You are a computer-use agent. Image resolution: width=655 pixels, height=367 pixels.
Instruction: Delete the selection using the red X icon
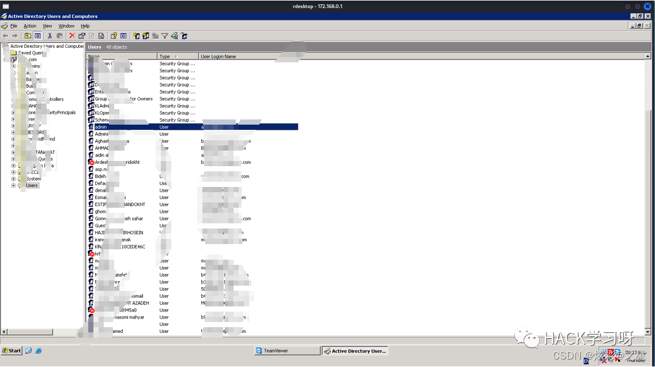(72, 36)
